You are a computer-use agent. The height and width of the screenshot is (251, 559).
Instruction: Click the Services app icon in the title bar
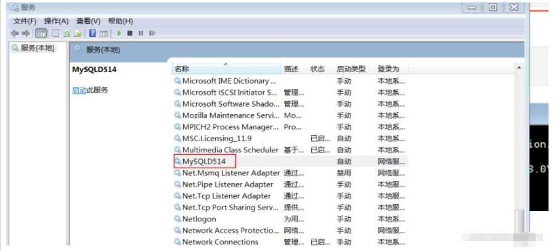[15, 7]
